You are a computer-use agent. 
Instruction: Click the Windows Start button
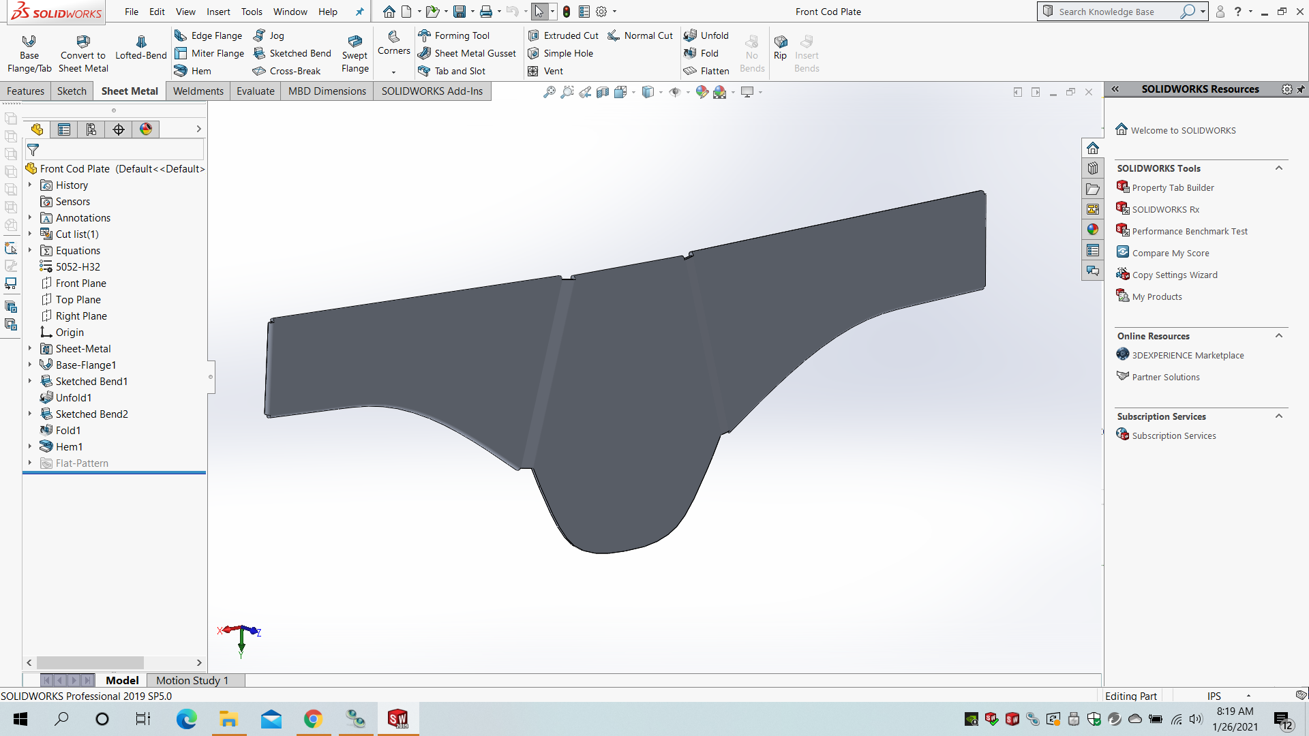(20, 719)
